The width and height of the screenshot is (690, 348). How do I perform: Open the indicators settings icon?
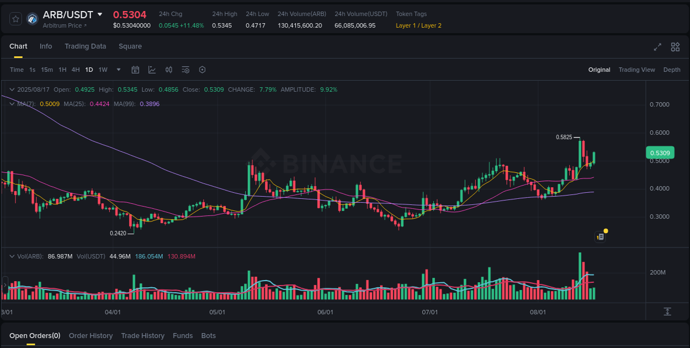point(169,70)
